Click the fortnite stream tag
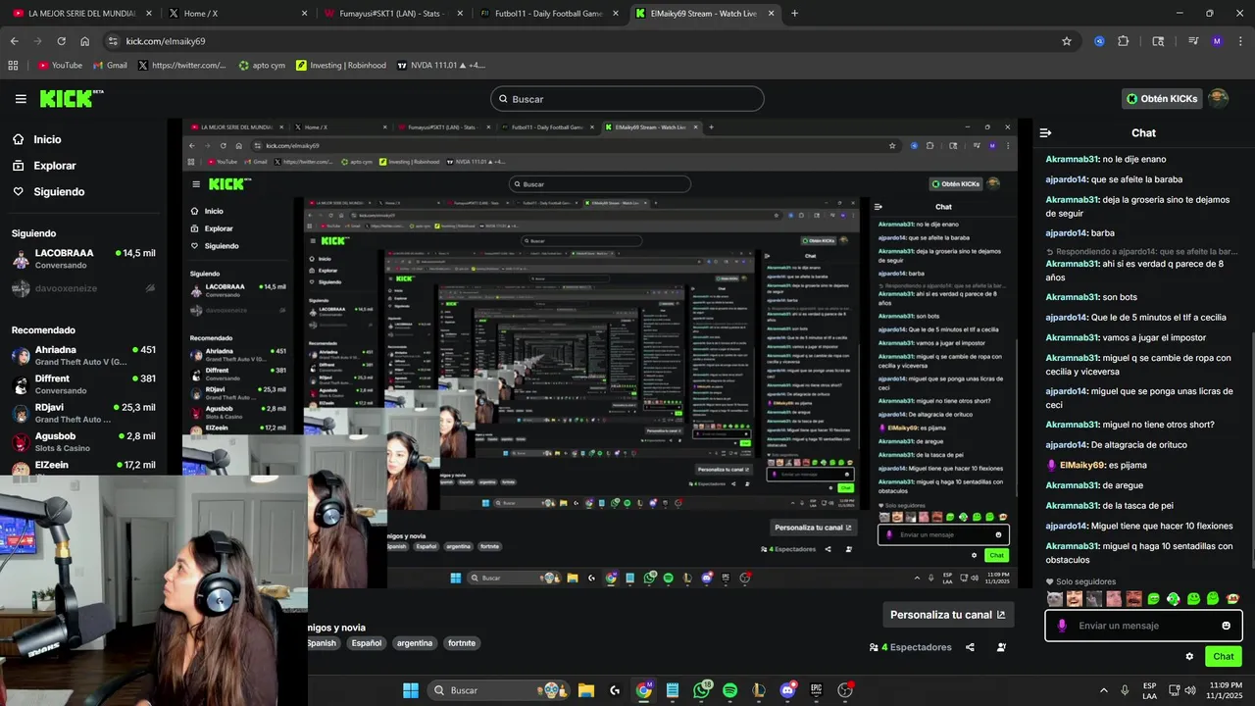This screenshot has height=706, width=1255. click(x=462, y=643)
